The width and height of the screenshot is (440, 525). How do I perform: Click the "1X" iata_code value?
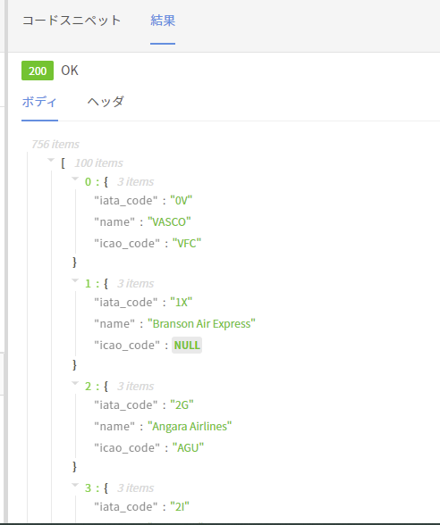click(x=181, y=303)
